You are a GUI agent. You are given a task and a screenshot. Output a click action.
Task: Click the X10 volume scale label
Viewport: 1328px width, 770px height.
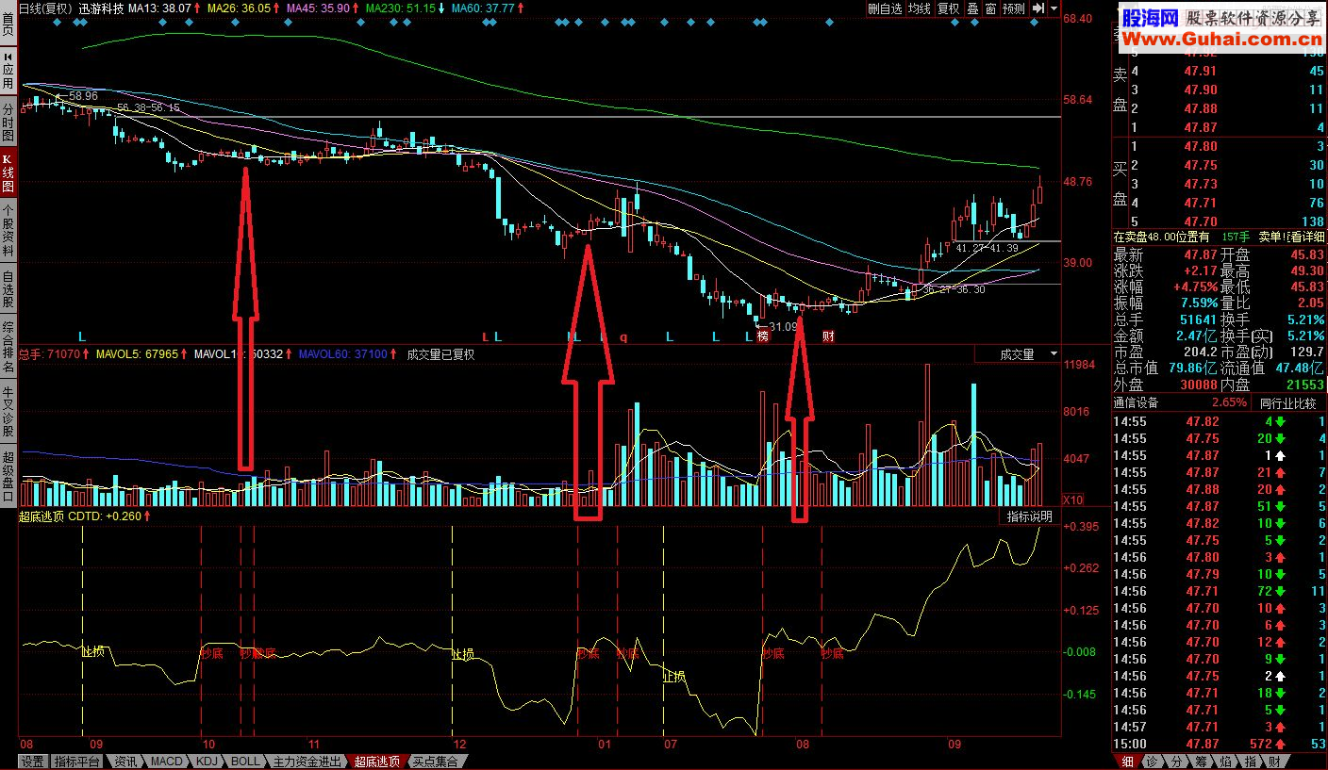click(1073, 499)
